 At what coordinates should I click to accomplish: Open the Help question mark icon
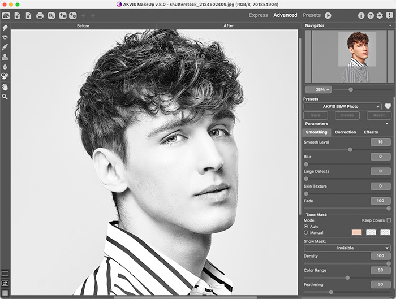click(371, 15)
